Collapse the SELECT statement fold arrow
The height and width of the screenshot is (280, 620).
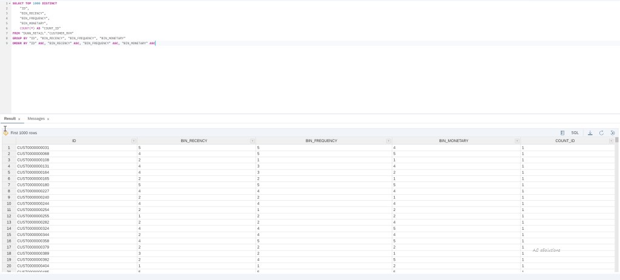pyautogui.click(x=10, y=3)
